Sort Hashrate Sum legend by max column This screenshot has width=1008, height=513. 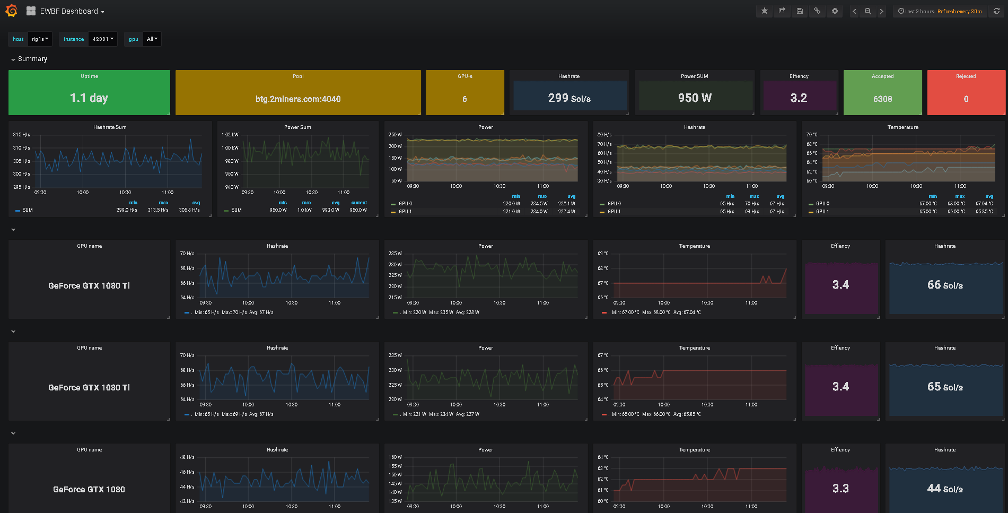coord(163,203)
